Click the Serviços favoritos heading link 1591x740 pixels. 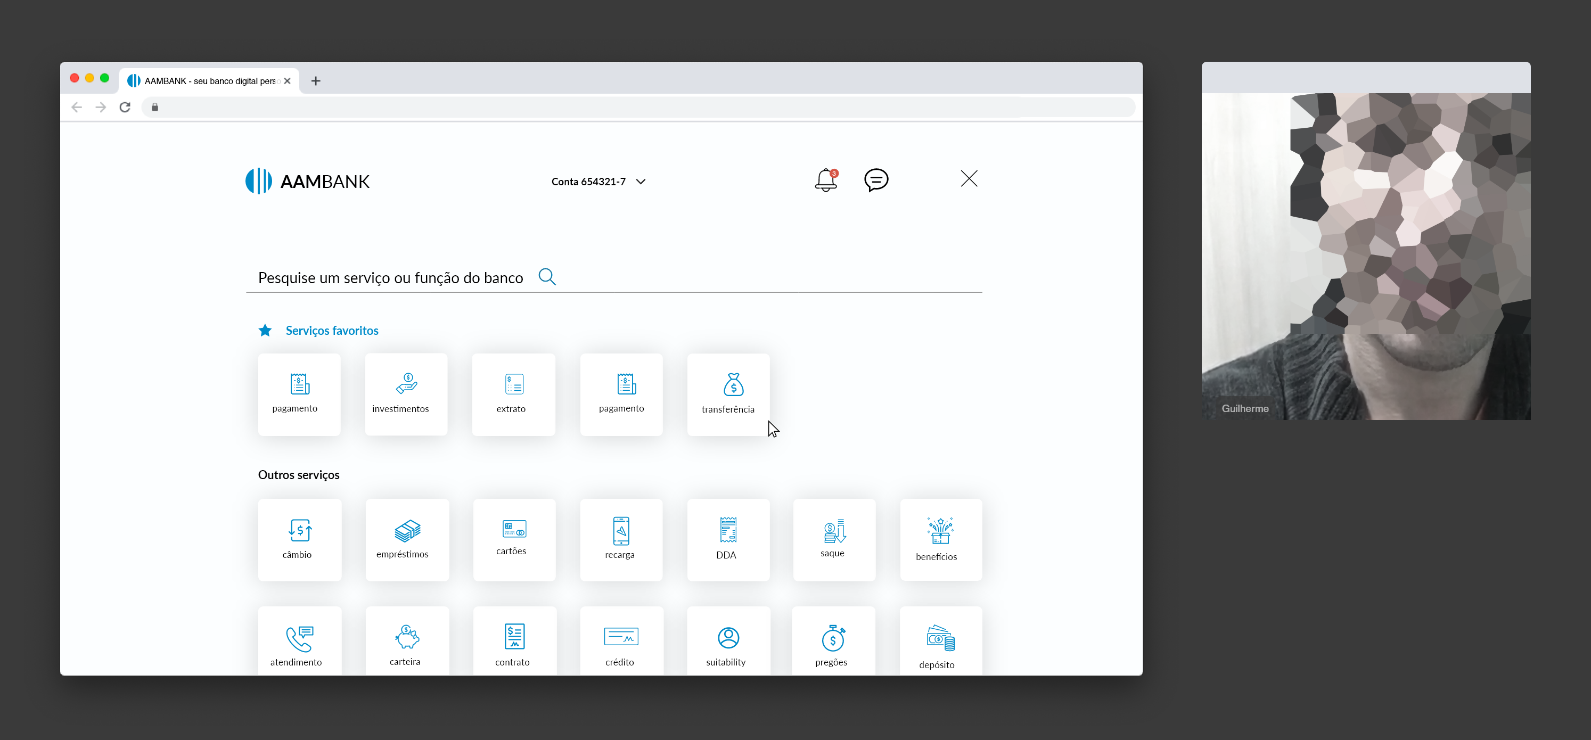332,331
